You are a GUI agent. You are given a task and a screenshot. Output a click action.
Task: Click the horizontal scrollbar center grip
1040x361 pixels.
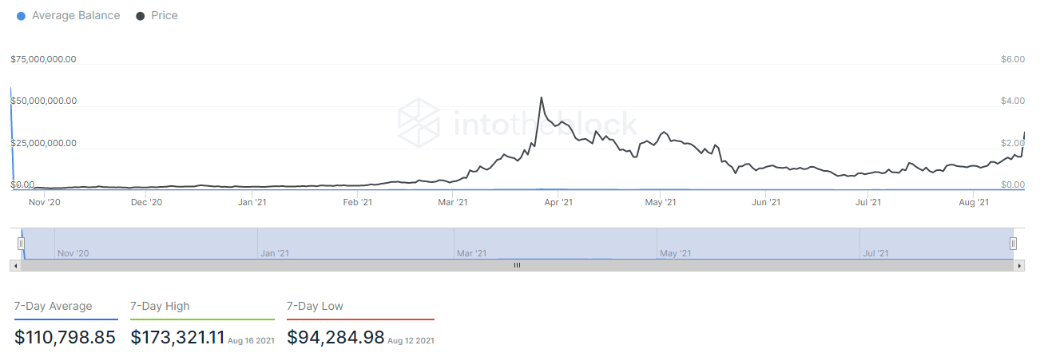[517, 264]
